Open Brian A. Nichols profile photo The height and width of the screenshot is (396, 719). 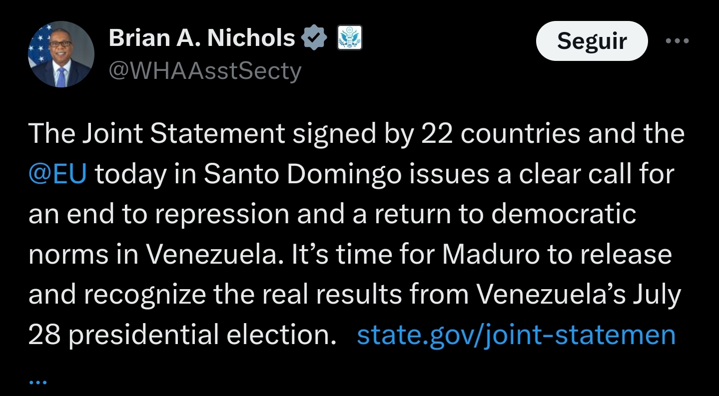pyautogui.click(x=61, y=54)
